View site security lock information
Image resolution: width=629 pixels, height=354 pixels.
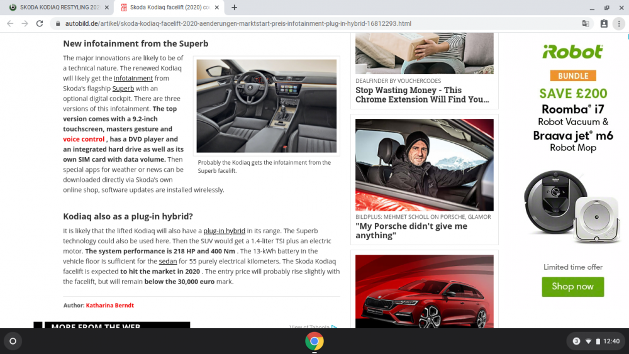pyautogui.click(x=58, y=24)
